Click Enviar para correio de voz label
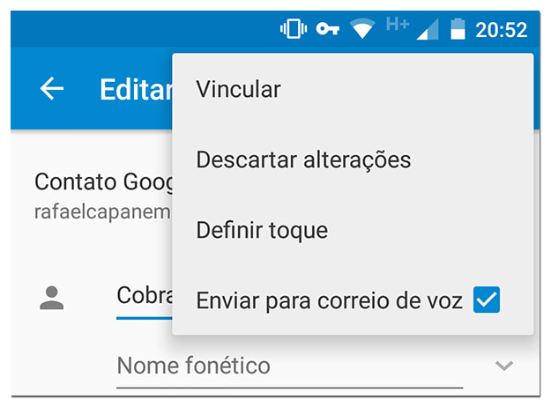This screenshot has width=551, height=407. pyautogui.click(x=329, y=300)
